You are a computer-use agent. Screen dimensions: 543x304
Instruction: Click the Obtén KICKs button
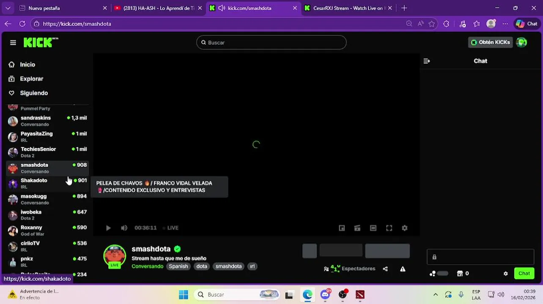[491, 42]
